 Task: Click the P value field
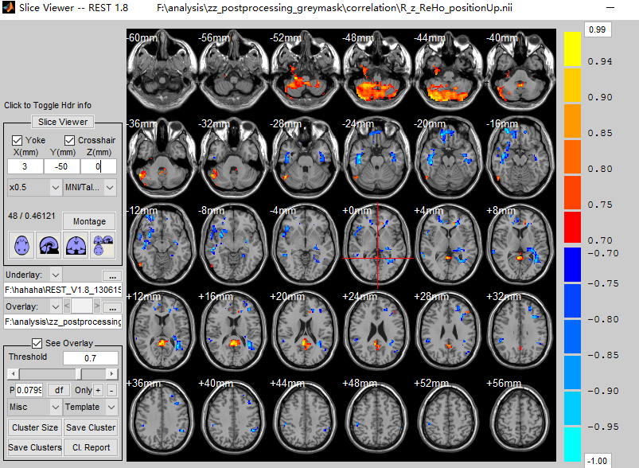click(29, 390)
